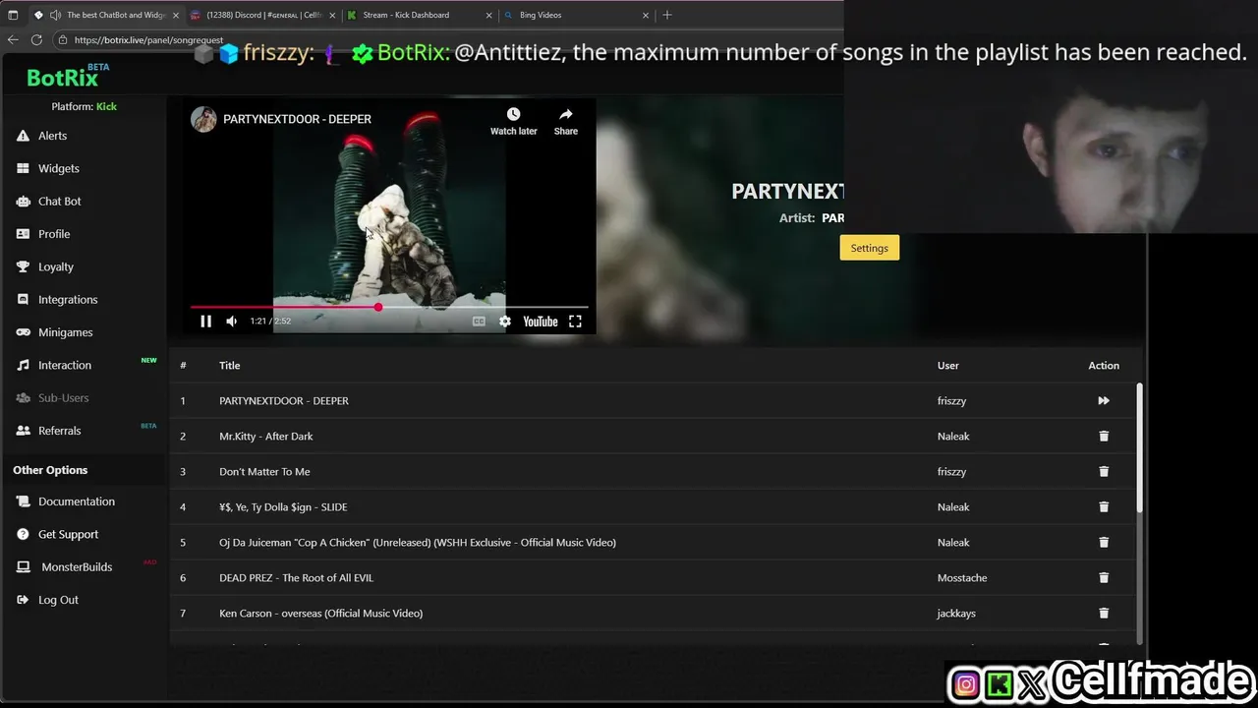Image resolution: width=1258 pixels, height=708 pixels.
Task: Open the video on YouTube via logo
Action: 540,322
